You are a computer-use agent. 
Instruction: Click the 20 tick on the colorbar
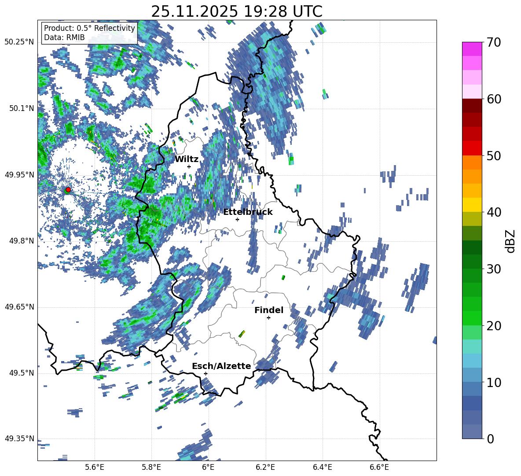(x=493, y=325)
